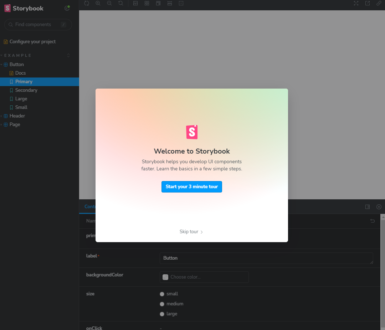Apply a grid to the preview

click(x=147, y=4)
